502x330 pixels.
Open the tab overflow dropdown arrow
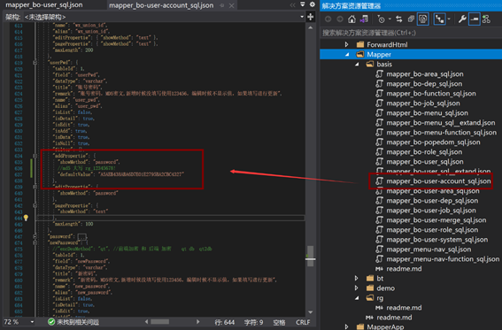tap(303, 4)
